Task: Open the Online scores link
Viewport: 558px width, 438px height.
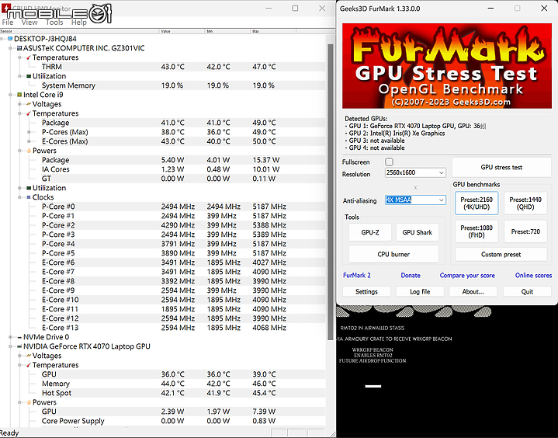Action: point(533,275)
